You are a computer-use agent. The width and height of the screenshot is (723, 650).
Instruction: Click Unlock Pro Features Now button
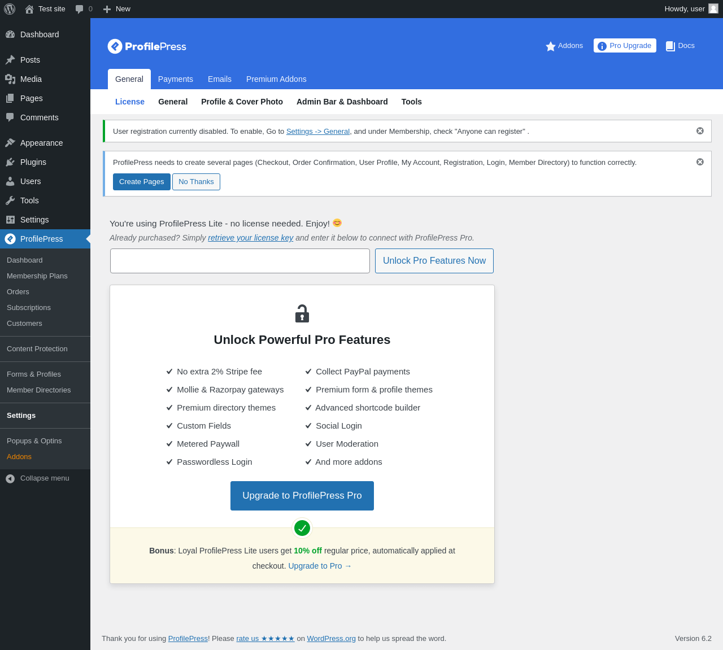434,261
